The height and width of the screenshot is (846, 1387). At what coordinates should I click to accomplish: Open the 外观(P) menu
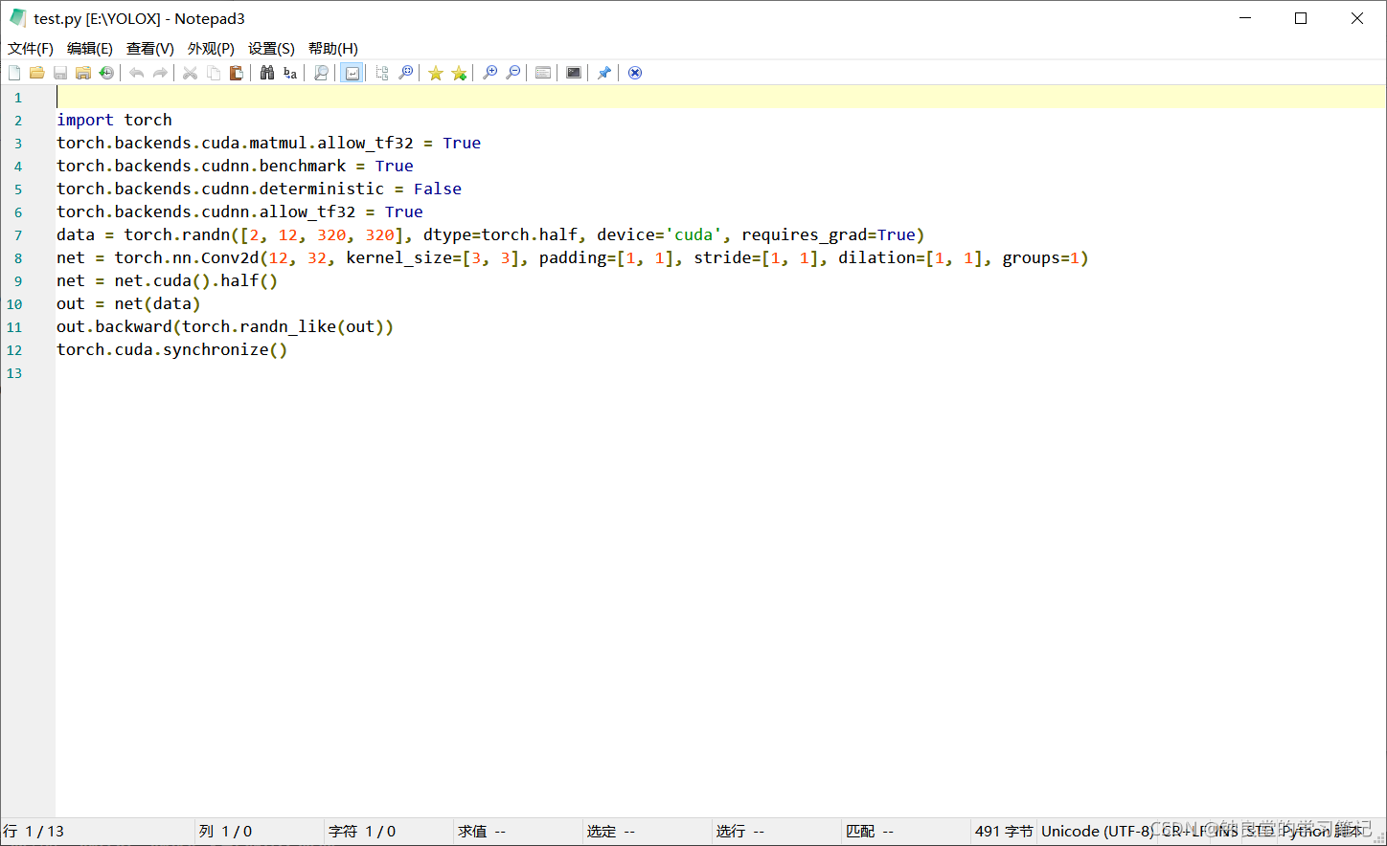(x=211, y=48)
